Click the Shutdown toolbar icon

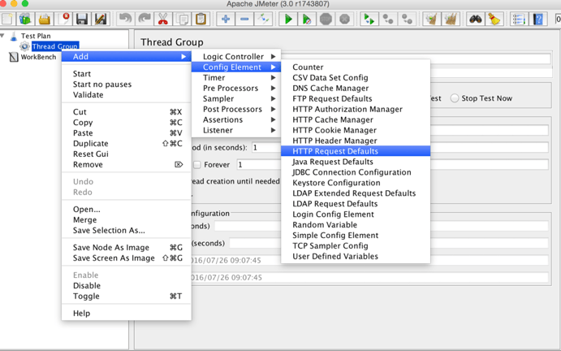pos(344,19)
